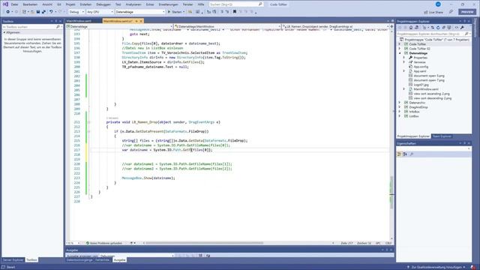Click the notification icon in status bar

(473, 267)
